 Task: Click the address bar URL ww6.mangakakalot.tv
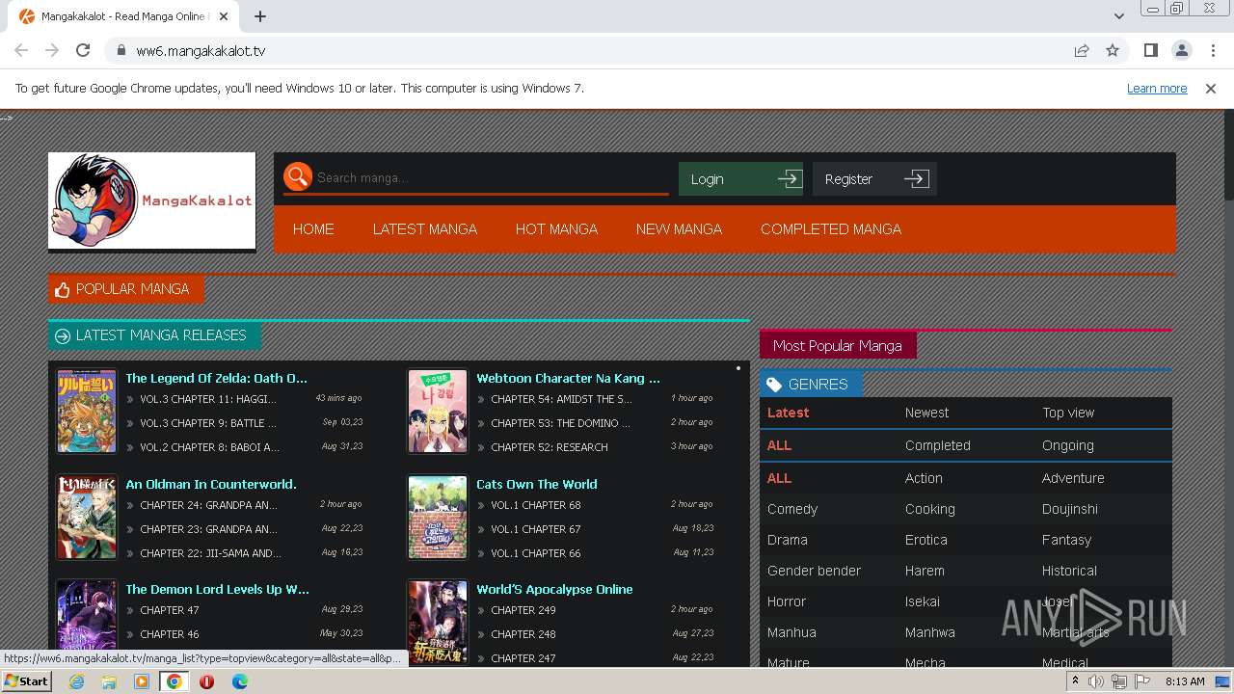[201, 50]
